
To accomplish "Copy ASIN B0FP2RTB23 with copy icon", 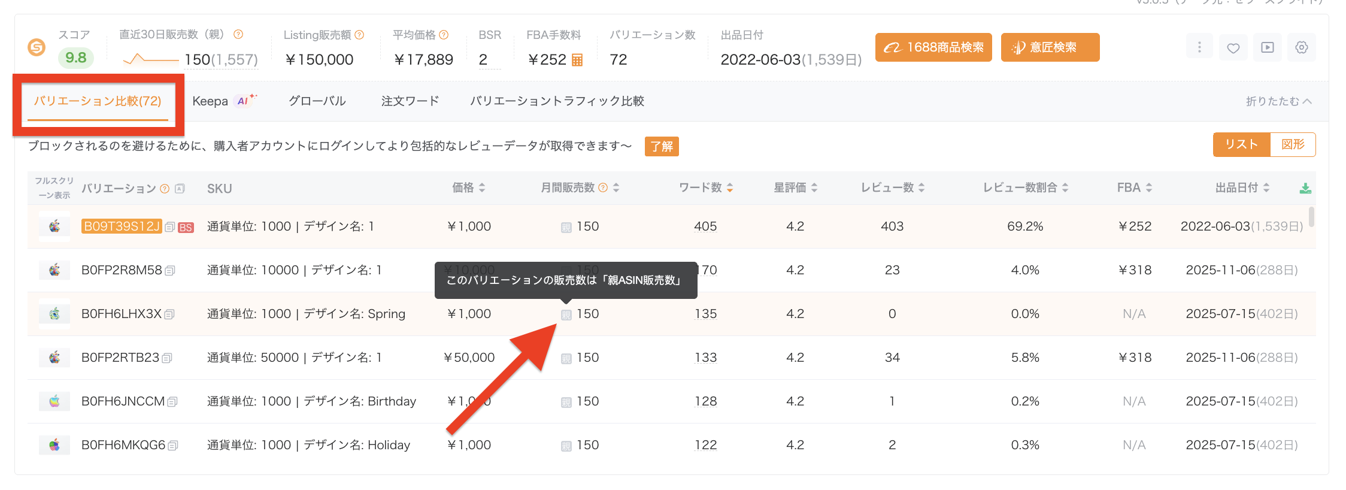I will coord(166,358).
